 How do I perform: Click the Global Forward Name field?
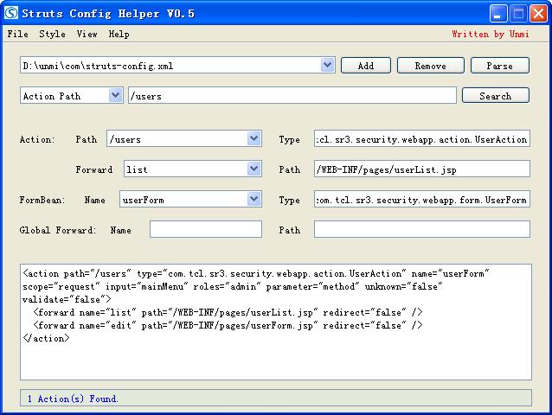(x=205, y=230)
